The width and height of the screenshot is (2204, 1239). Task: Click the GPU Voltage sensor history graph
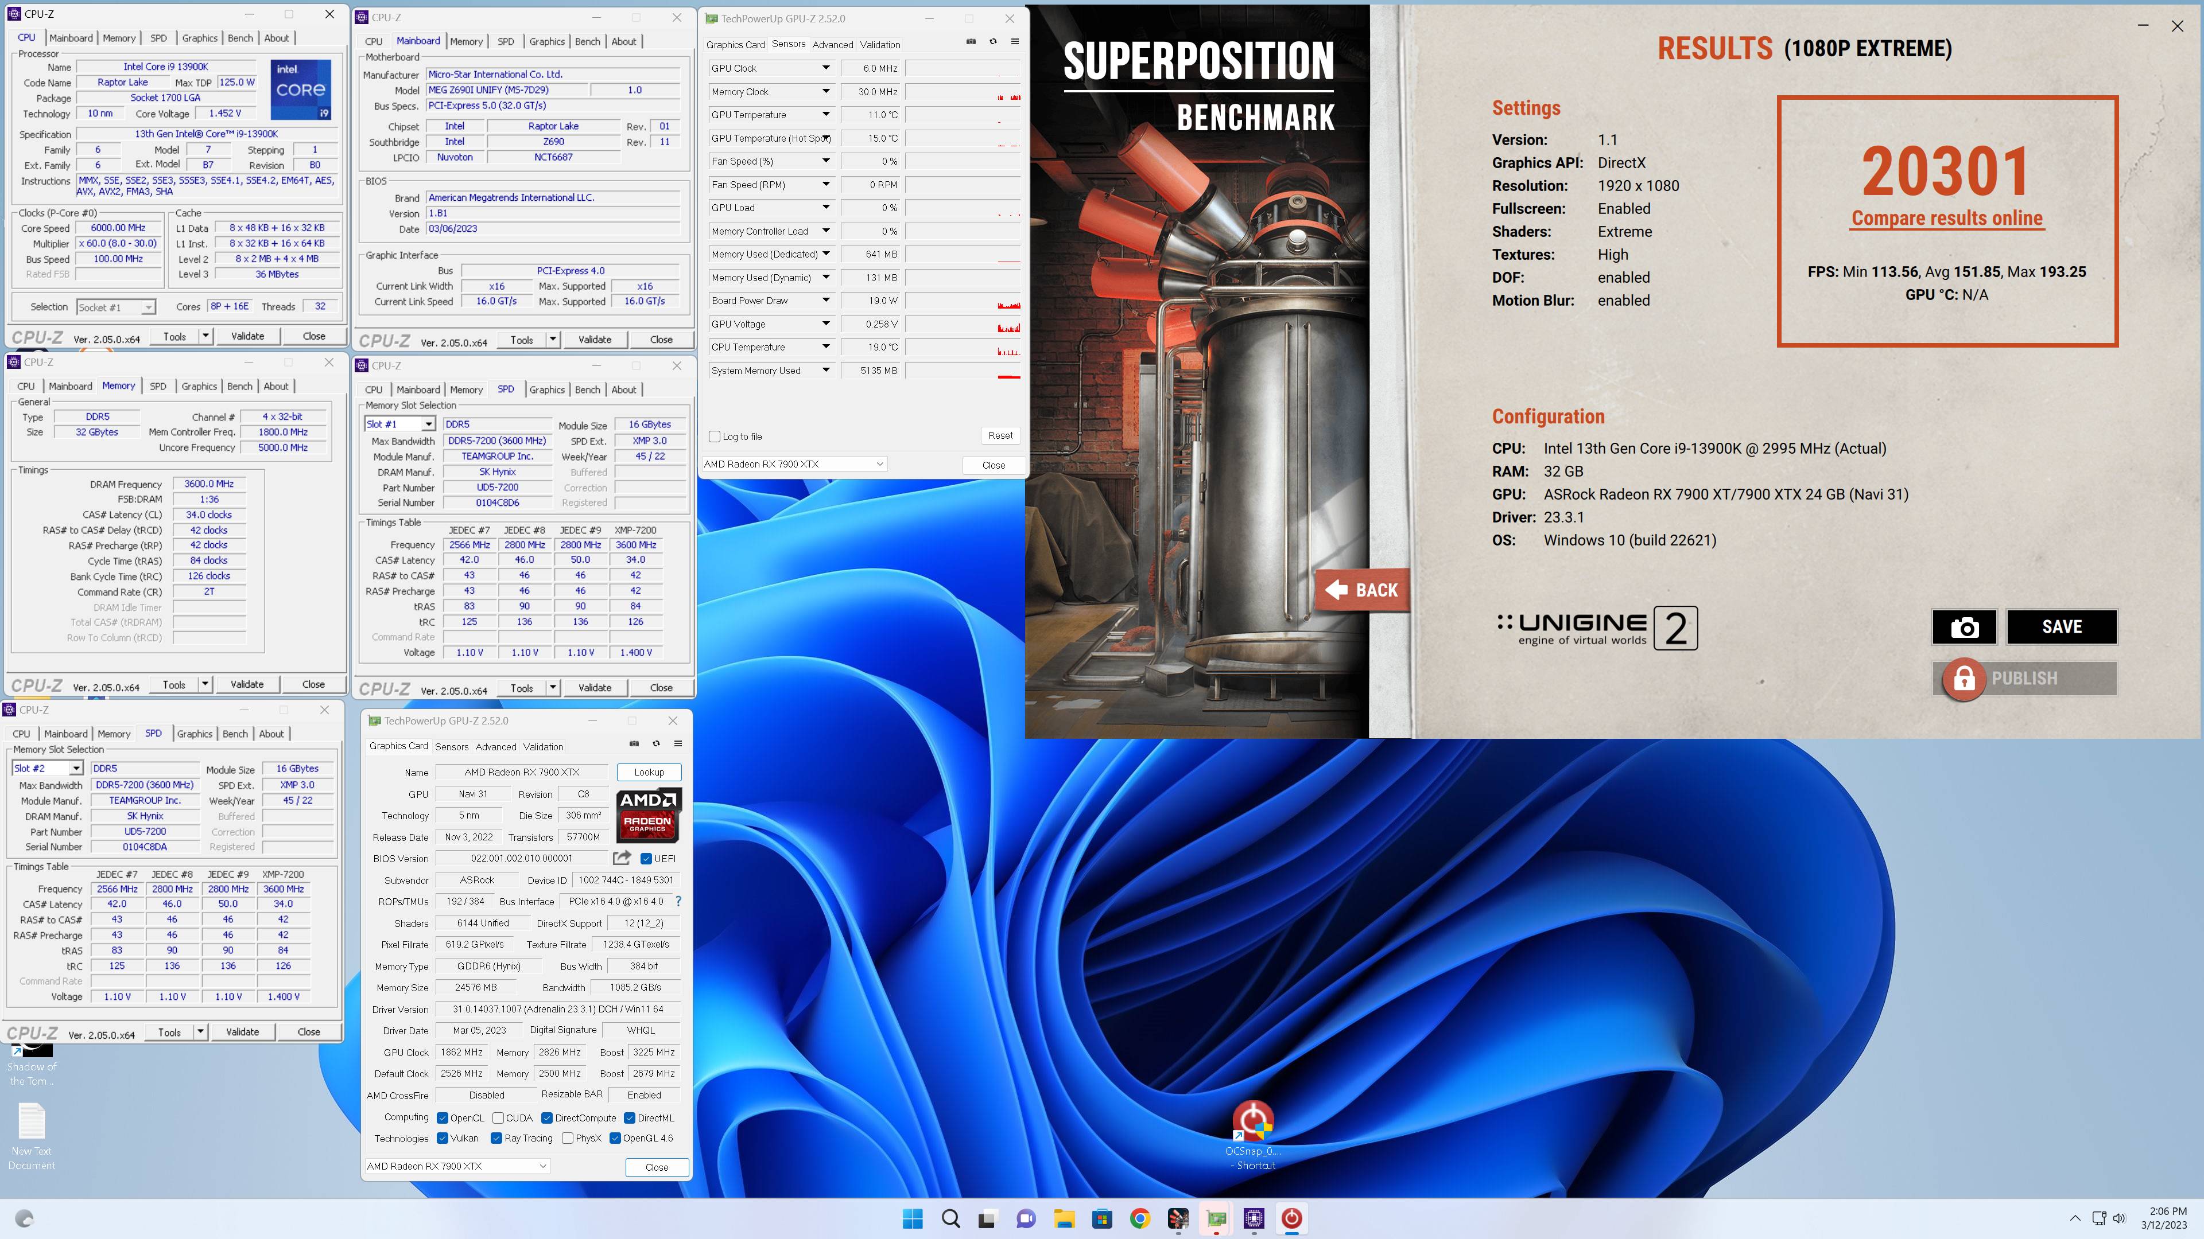964,324
